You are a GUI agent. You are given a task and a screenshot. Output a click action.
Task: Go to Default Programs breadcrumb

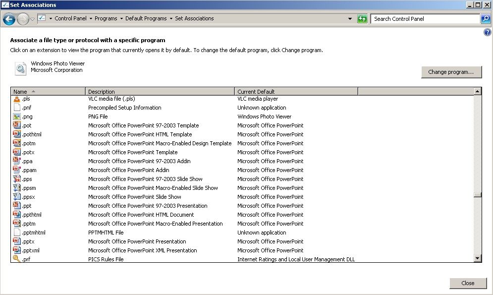tap(146, 18)
